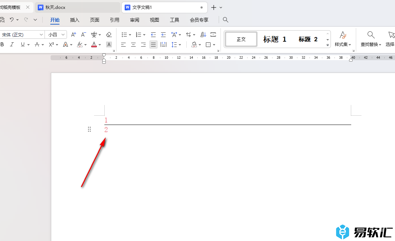
Task: Open the 样式集 button
Action: [x=343, y=39]
